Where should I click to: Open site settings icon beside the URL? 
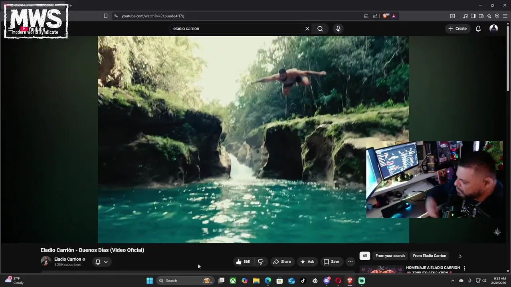116,16
